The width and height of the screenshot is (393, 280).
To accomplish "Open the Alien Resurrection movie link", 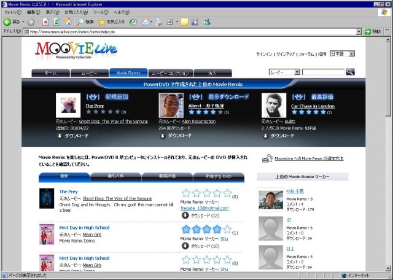I will click(198, 122).
